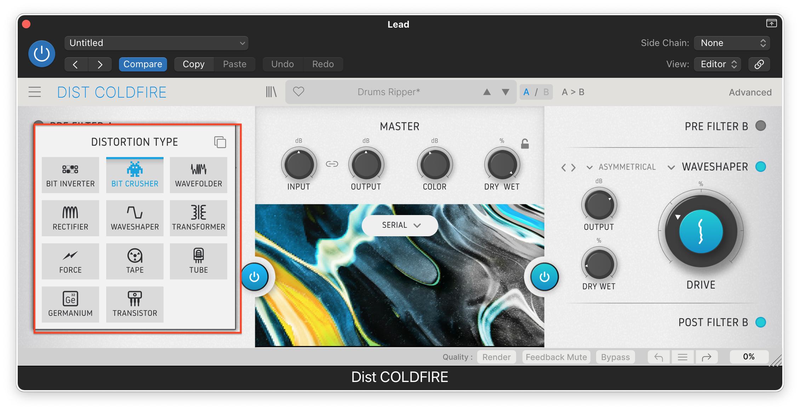Click the Render quality button

[x=496, y=357]
